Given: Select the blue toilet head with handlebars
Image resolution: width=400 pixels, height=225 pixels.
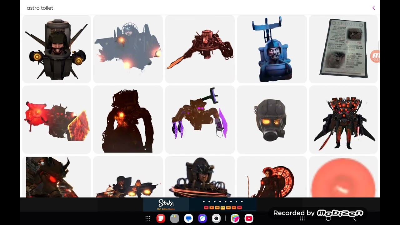Looking at the screenshot, I should 272,49.
